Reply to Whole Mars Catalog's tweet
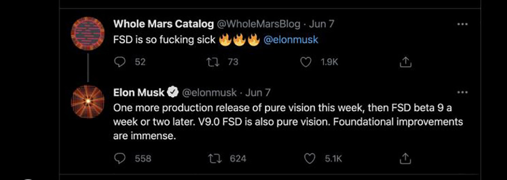507x180 pixels. [x=120, y=62]
